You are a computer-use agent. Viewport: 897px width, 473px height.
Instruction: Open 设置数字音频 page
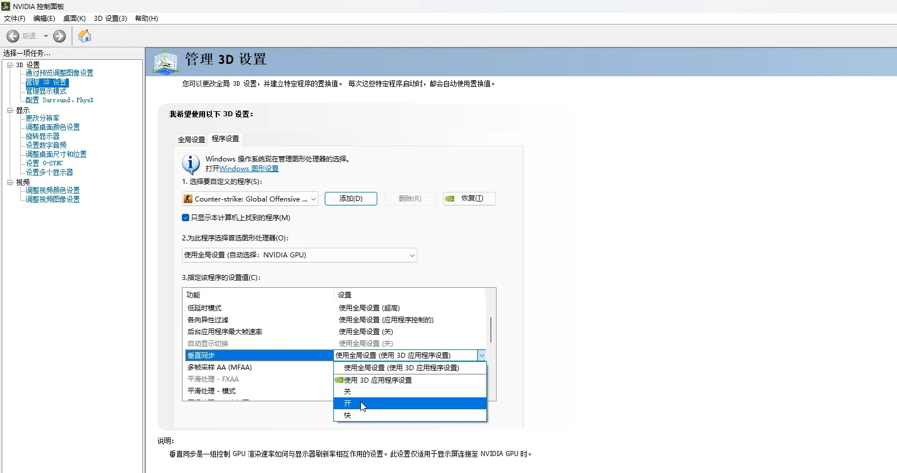46,145
